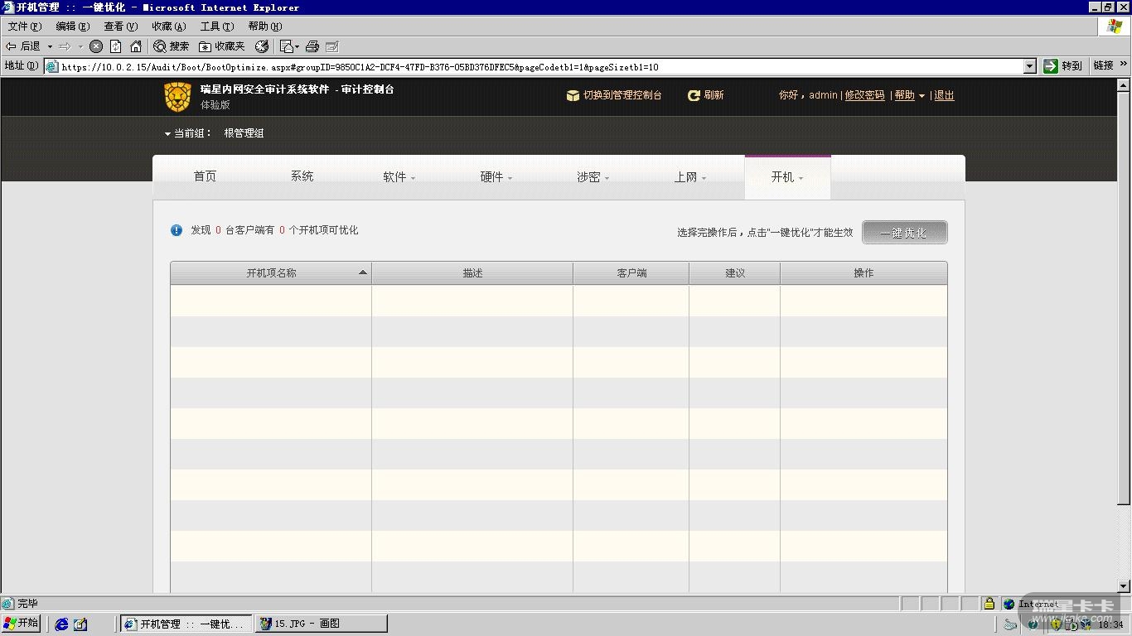Screen dimensions: 1132x636
Task: Click the Internet zone globe icon
Action: [1009, 604]
